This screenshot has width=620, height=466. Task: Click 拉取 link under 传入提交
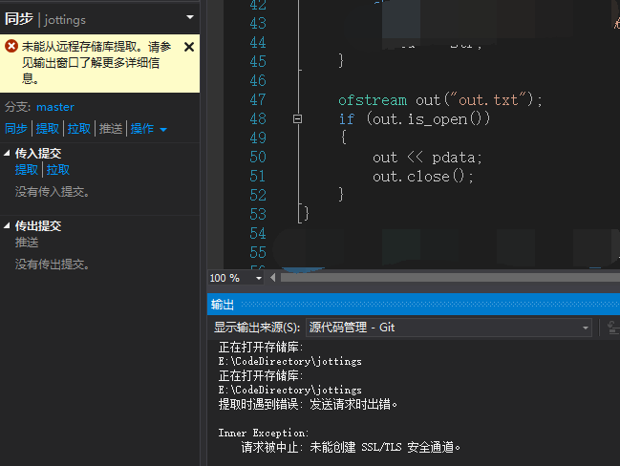click(58, 170)
